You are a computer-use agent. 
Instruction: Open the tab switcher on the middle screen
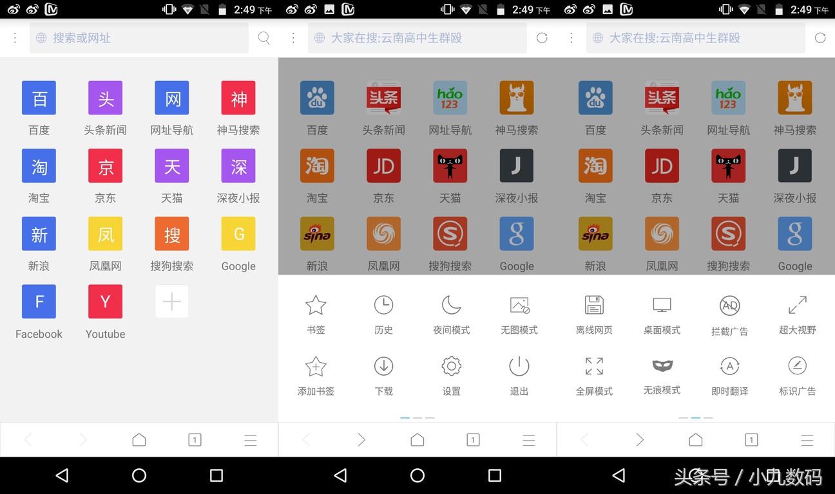473,440
